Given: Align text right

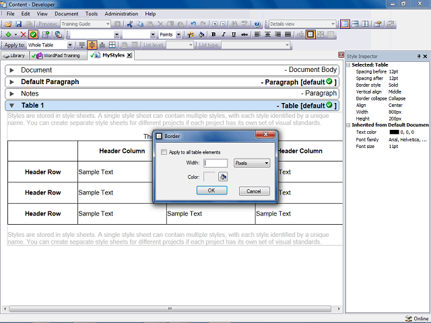Looking at the screenshot, I should click(277, 34).
